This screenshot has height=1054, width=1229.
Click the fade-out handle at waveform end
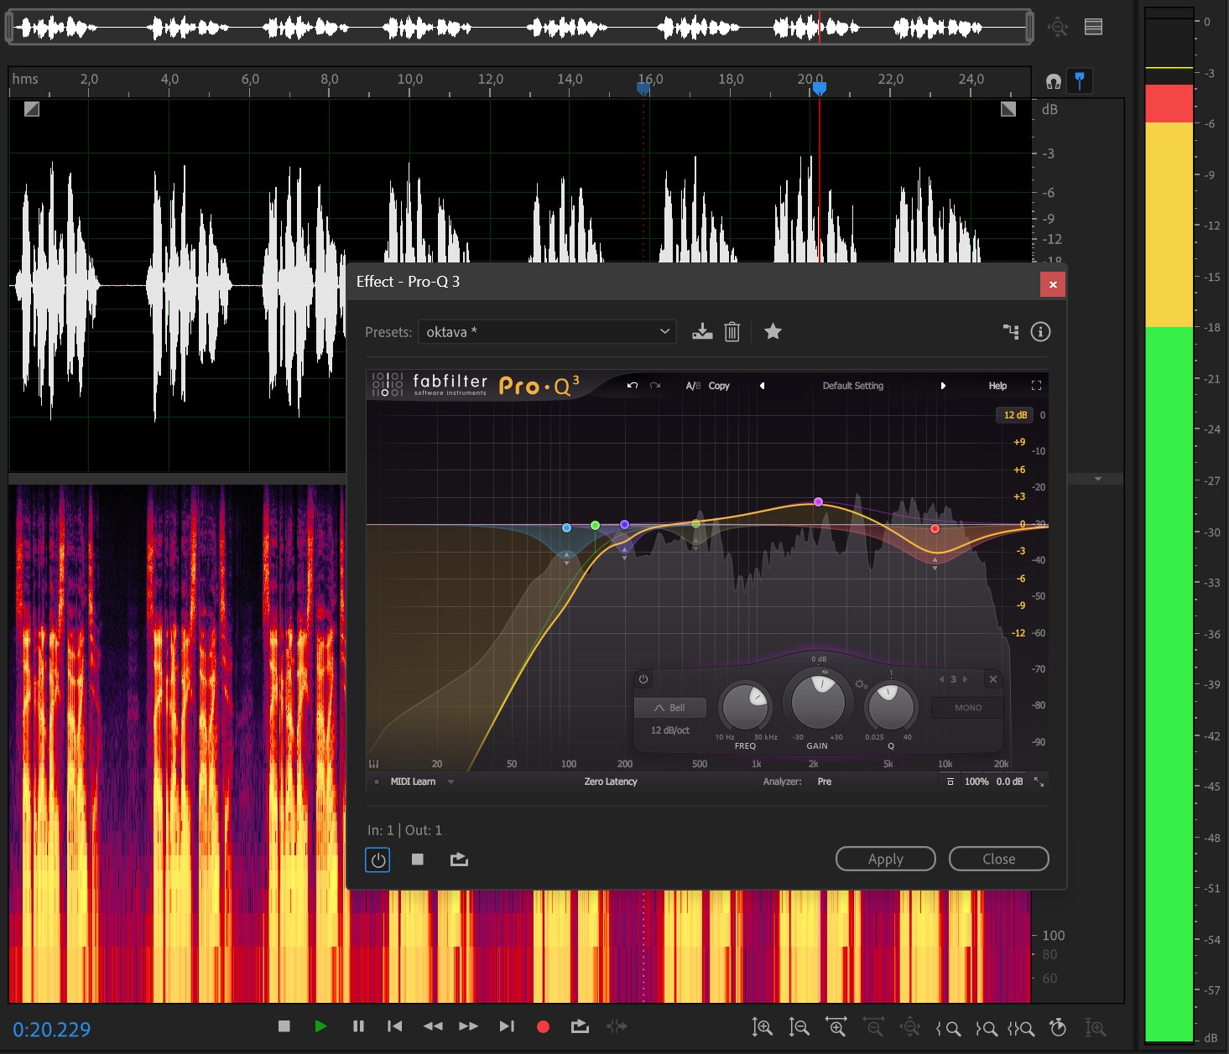pos(1008,109)
